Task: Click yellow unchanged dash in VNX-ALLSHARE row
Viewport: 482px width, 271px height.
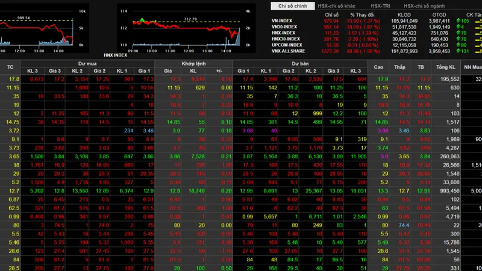Action: pos(477,52)
